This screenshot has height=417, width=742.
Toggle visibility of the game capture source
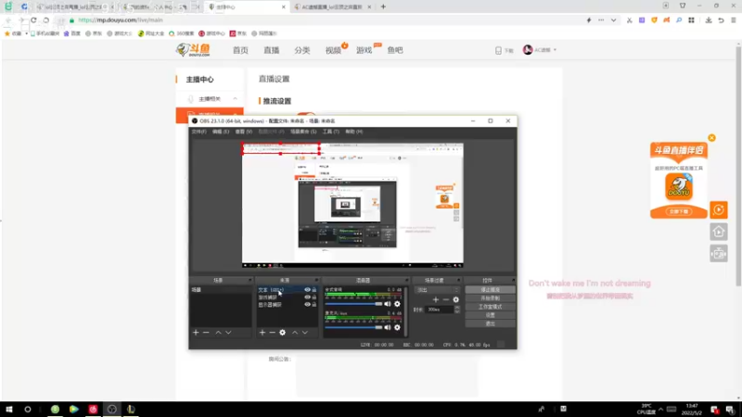pos(307,297)
